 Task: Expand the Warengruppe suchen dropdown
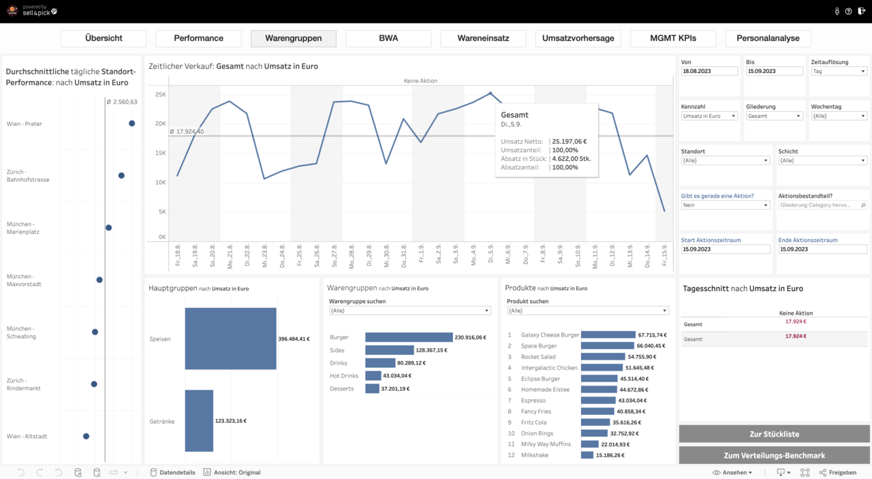[409, 311]
